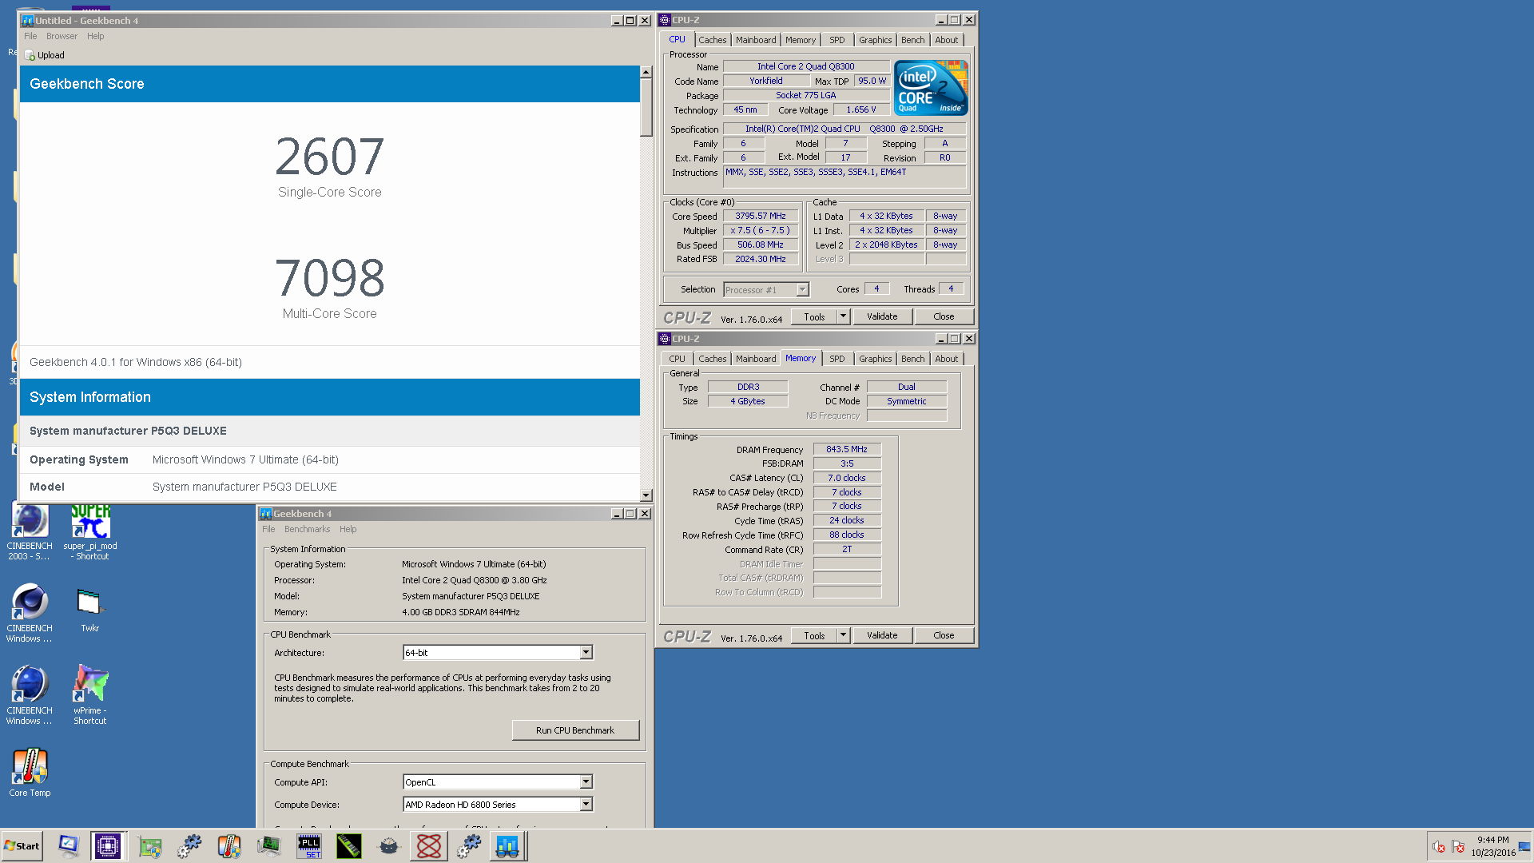Open CINEBENCH 2003 desktop shortcut
1534x863 pixels.
click(x=30, y=531)
